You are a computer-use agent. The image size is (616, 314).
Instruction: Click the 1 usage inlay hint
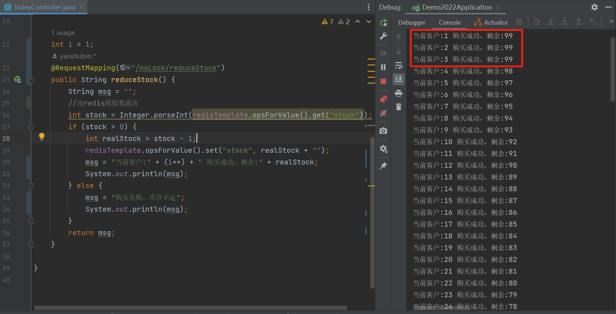63,33
